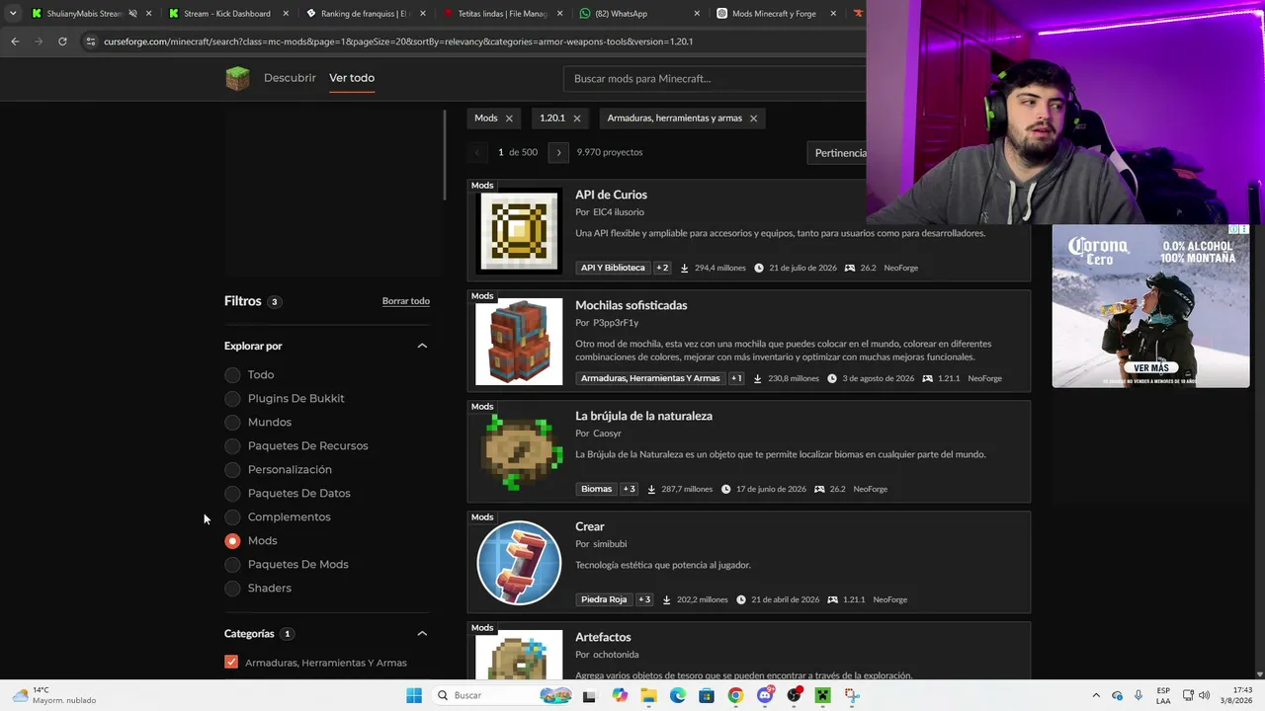The height and width of the screenshot is (711, 1265).
Task: Click the API Y Biblioteca category tag
Action: [x=613, y=268]
